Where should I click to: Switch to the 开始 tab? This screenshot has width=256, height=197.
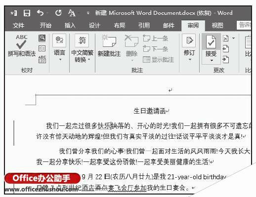(45, 26)
